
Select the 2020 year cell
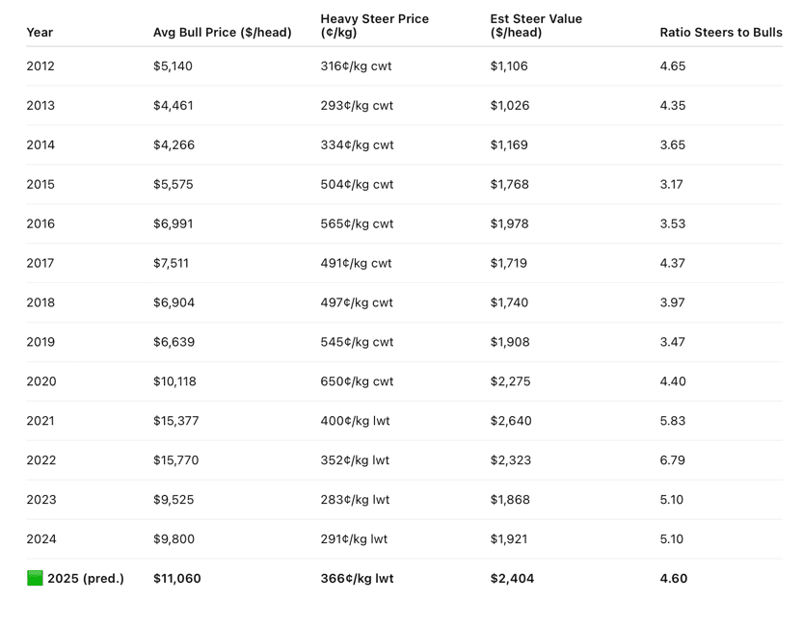pyautogui.click(x=41, y=381)
